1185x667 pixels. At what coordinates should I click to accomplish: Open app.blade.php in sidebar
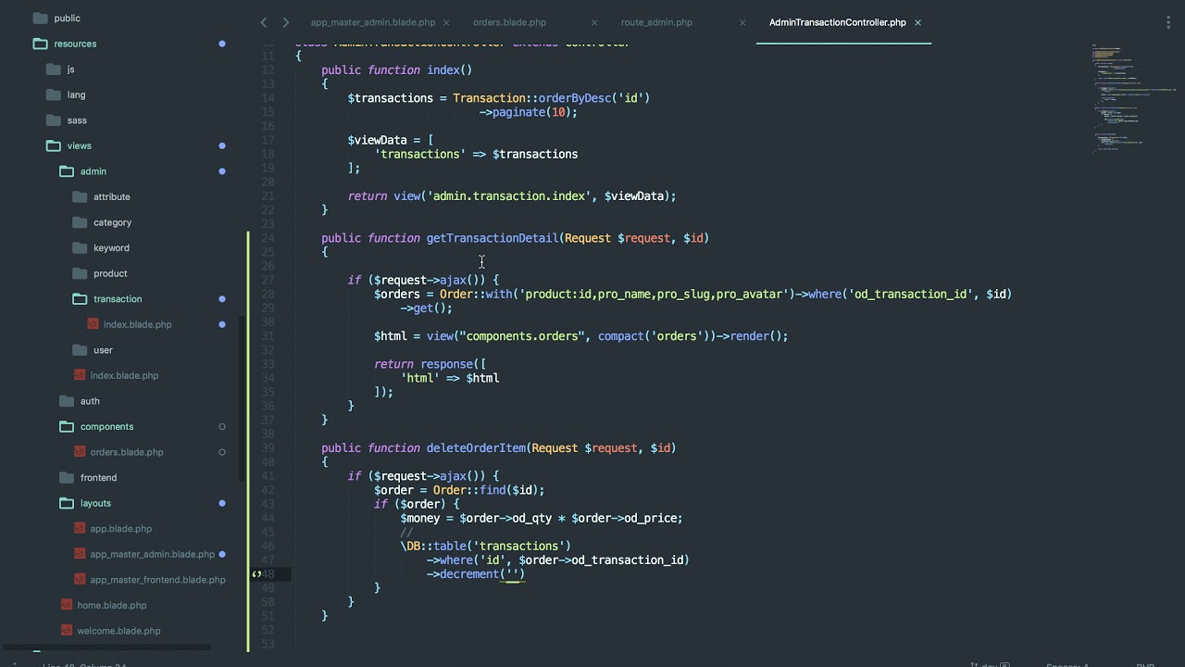click(x=120, y=529)
